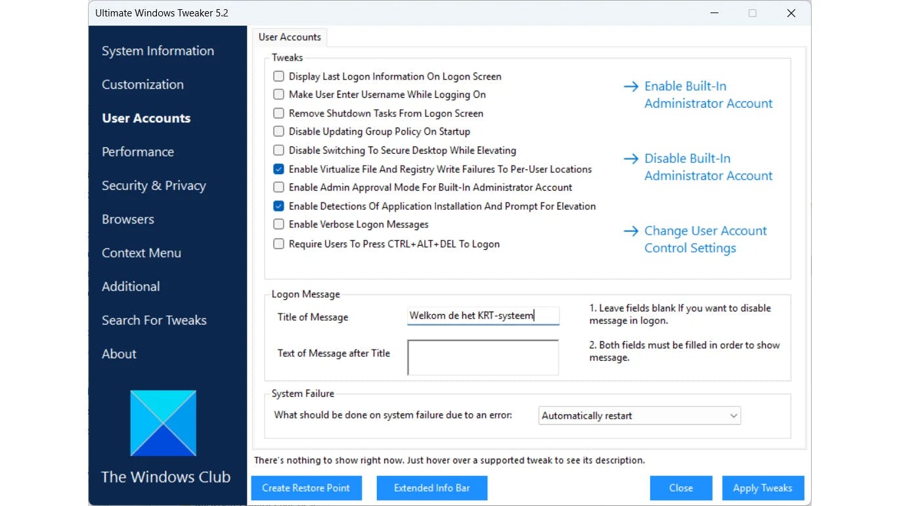
Task: Click the arrow icon beside Enable Built-In Administrator Account
Action: tap(631, 87)
